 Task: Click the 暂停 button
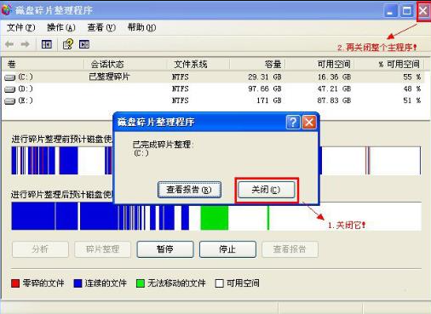point(165,249)
